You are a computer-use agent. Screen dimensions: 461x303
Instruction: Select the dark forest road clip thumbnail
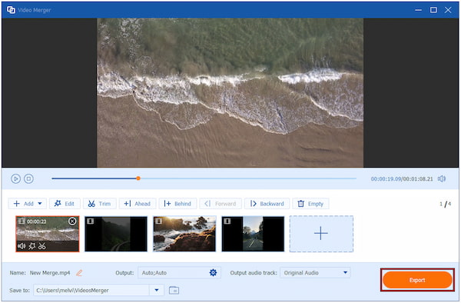pyautogui.click(x=116, y=234)
